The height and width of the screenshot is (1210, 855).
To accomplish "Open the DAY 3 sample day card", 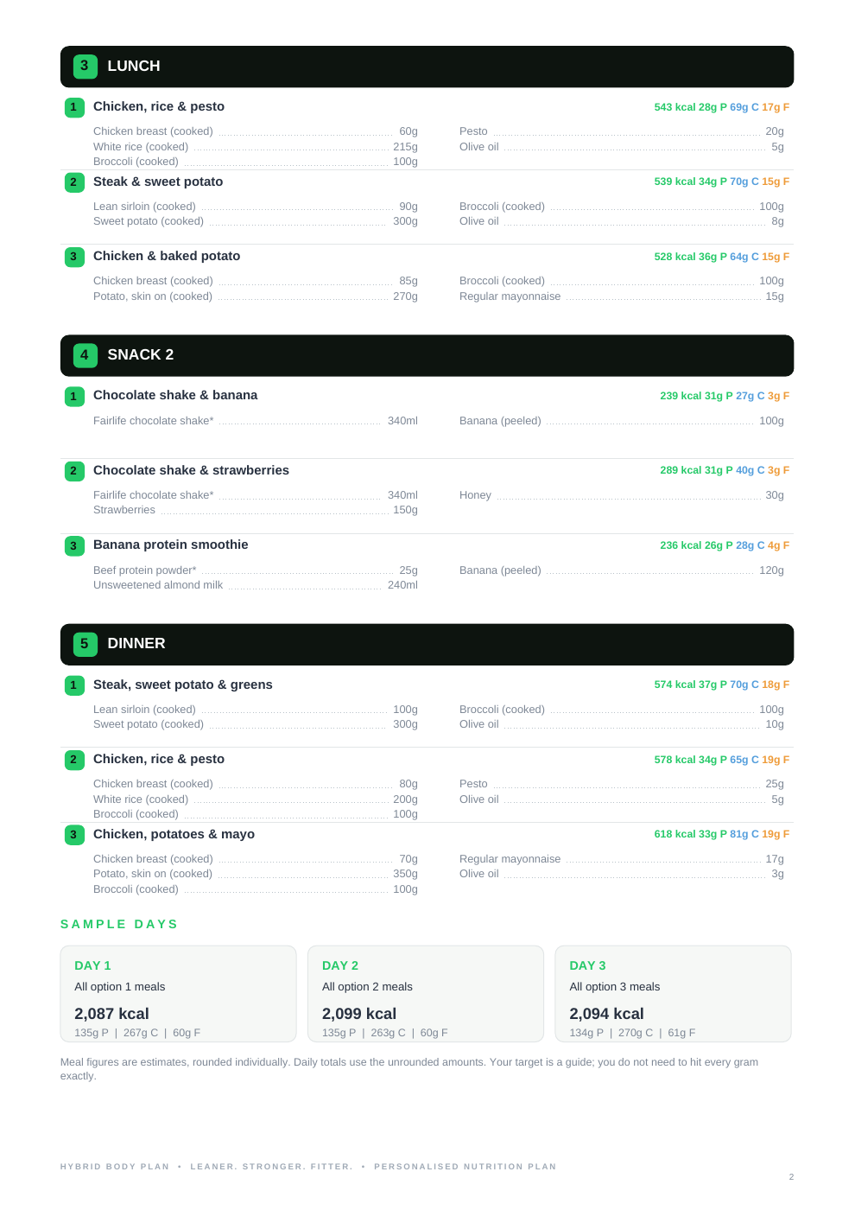I will tap(673, 994).
